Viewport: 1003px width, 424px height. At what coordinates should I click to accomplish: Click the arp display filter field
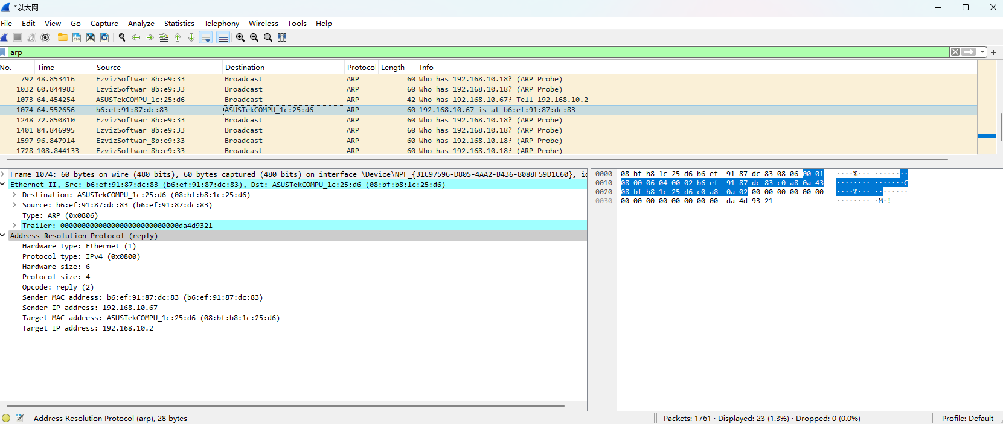coord(478,52)
